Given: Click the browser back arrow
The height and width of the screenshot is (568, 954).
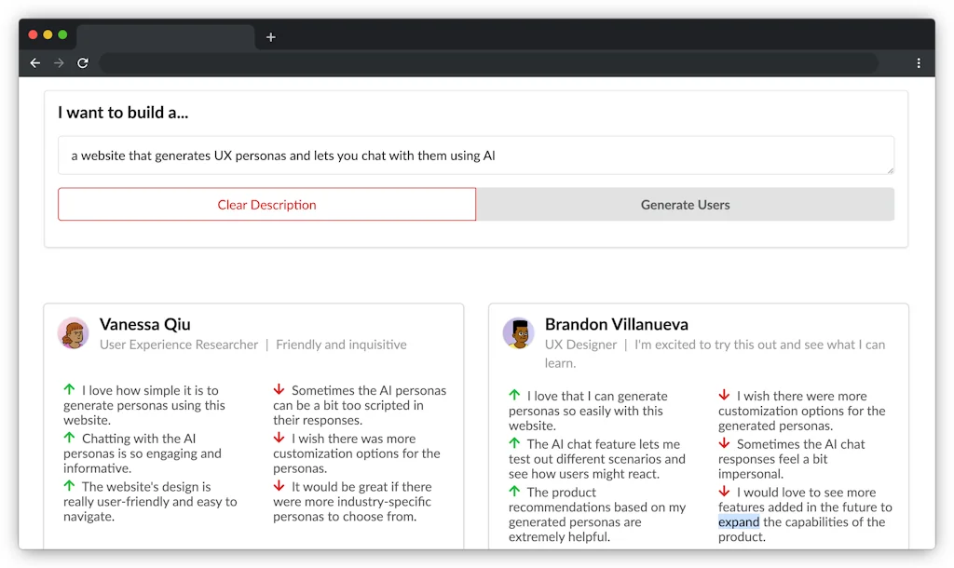Looking at the screenshot, I should (x=35, y=63).
